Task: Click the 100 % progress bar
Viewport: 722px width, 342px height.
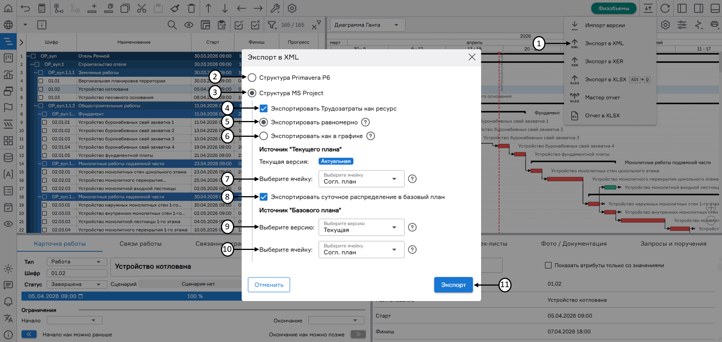Action: point(195,296)
